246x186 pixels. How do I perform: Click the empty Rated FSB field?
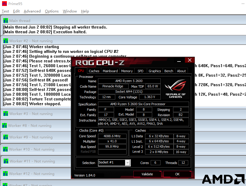[x=112, y=152]
